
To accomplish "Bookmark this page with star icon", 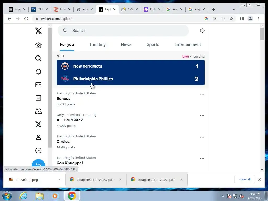I will (231, 19).
